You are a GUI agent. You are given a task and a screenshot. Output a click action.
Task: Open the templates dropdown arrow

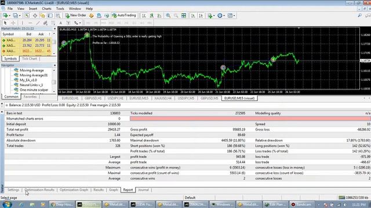coord(234,16)
